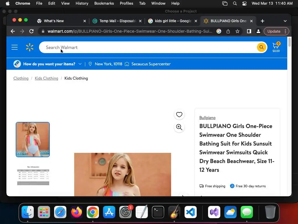Go back using the browser back arrow
This screenshot has width=298, height=224.
click(13, 31)
